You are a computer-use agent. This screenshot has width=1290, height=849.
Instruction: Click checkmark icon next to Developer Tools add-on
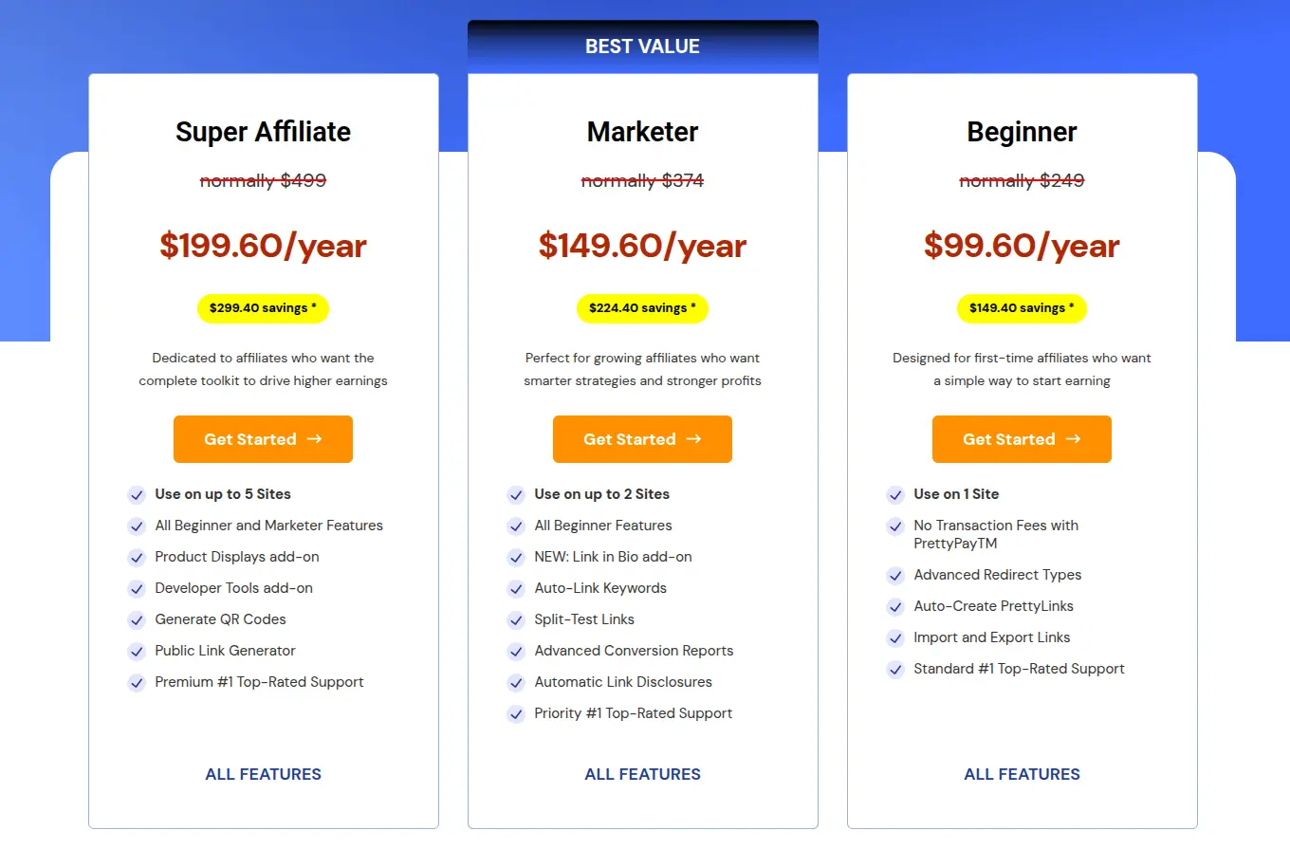tap(137, 589)
